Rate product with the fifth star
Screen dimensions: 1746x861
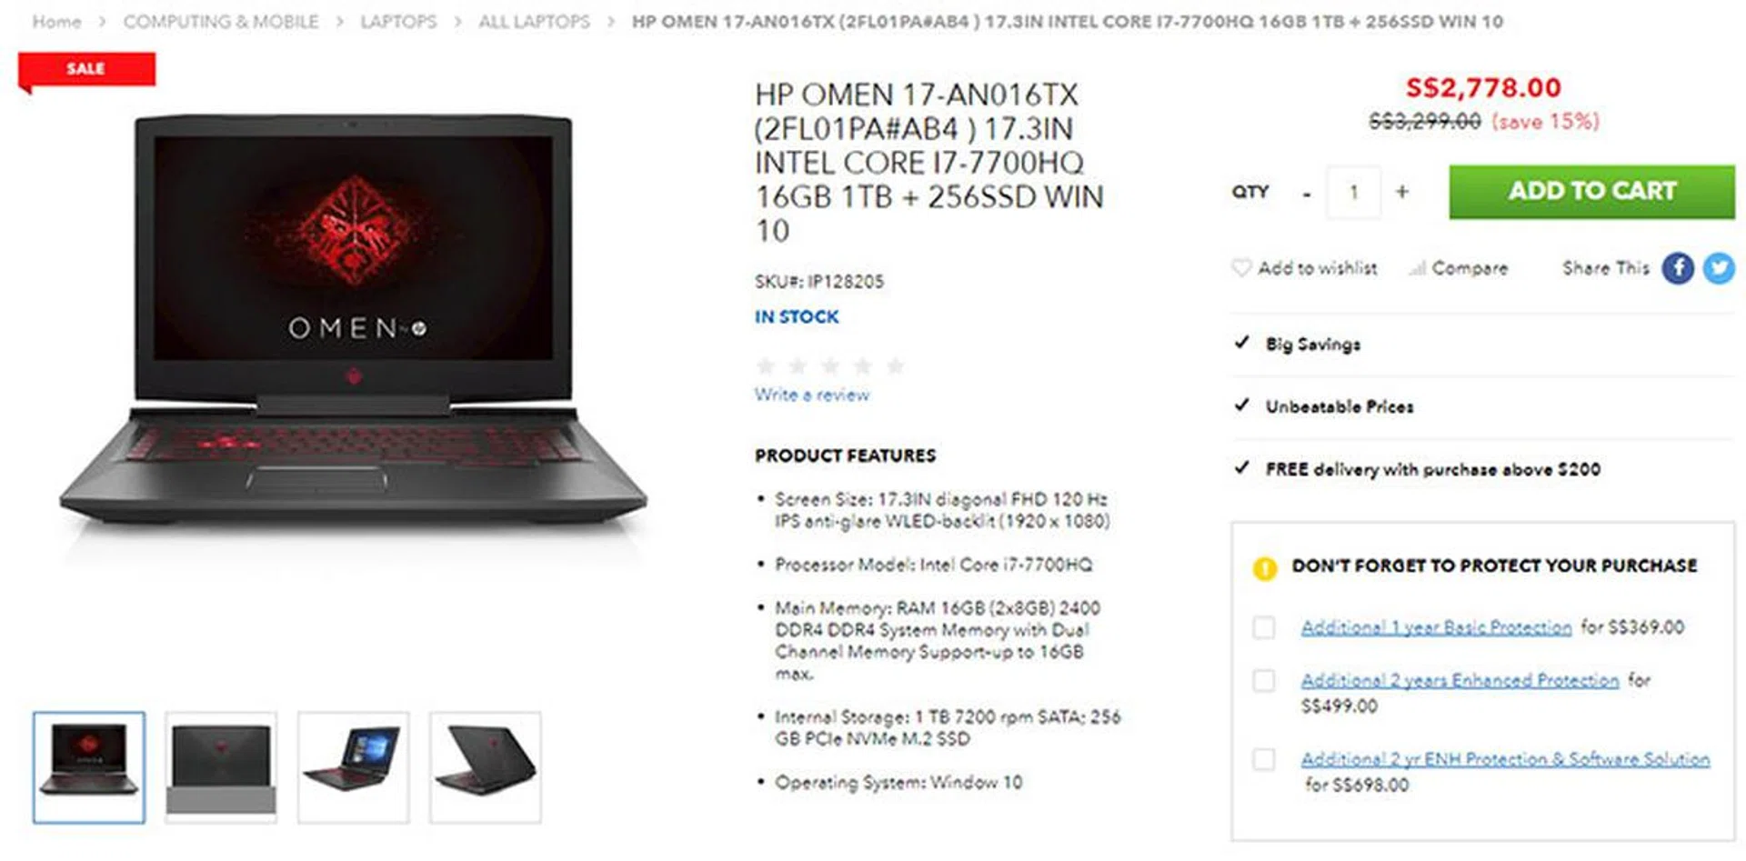coord(895,365)
